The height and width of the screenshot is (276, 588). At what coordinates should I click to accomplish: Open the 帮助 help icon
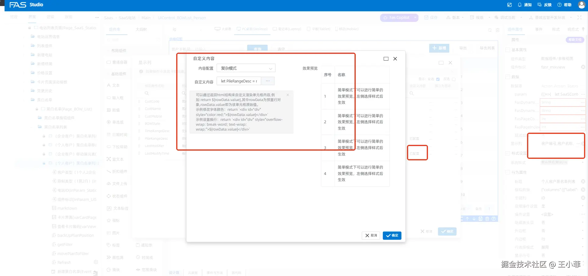pos(564,5)
